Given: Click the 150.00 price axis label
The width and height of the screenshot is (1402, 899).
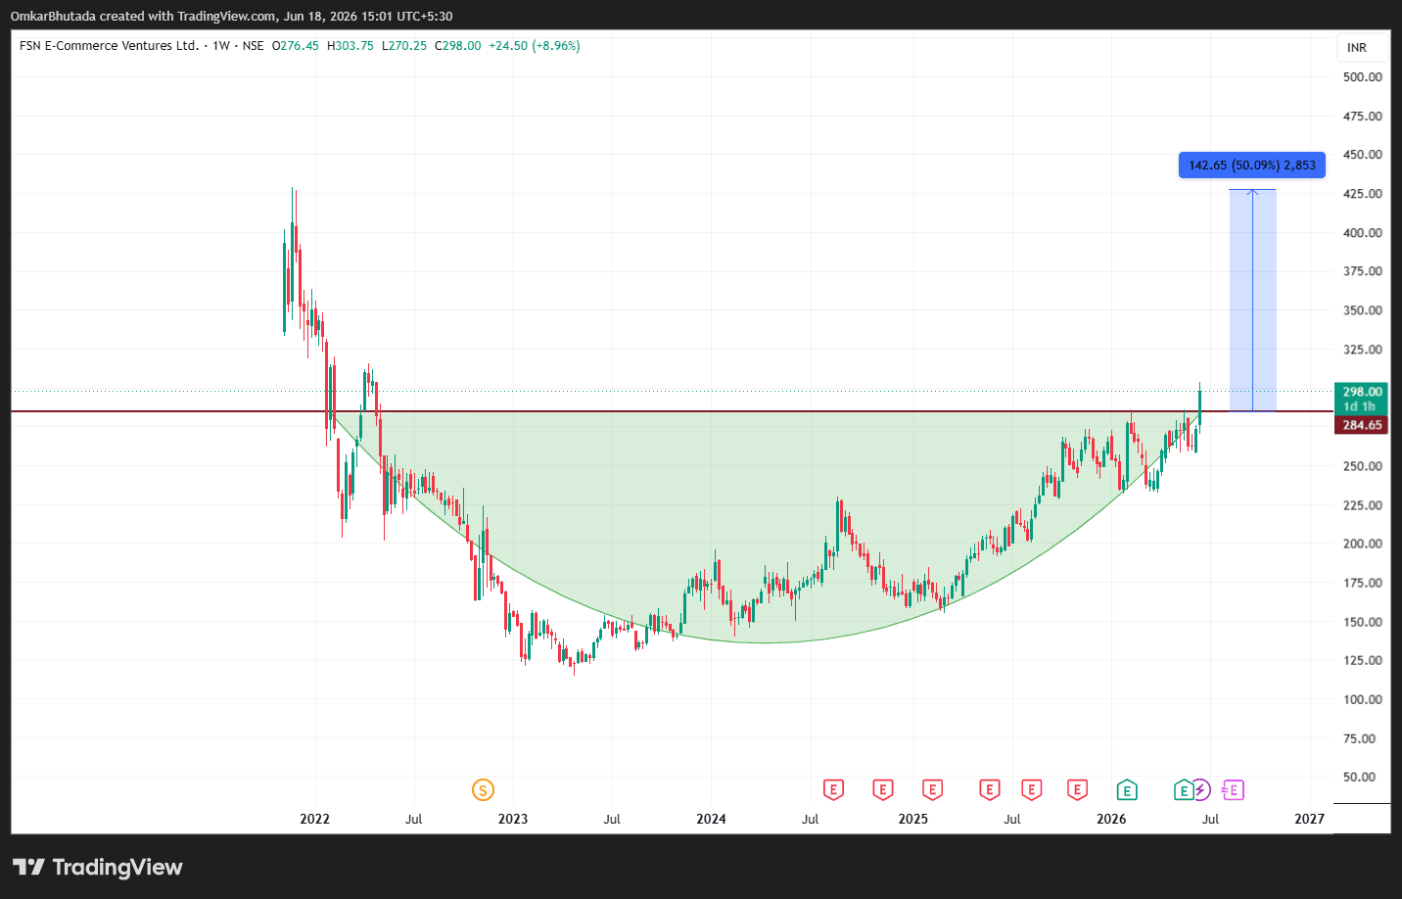Looking at the screenshot, I should click(x=1363, y=622).
